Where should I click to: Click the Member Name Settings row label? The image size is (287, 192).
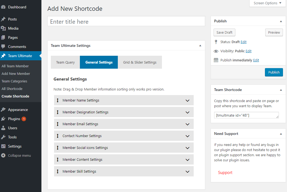[81, 100]
